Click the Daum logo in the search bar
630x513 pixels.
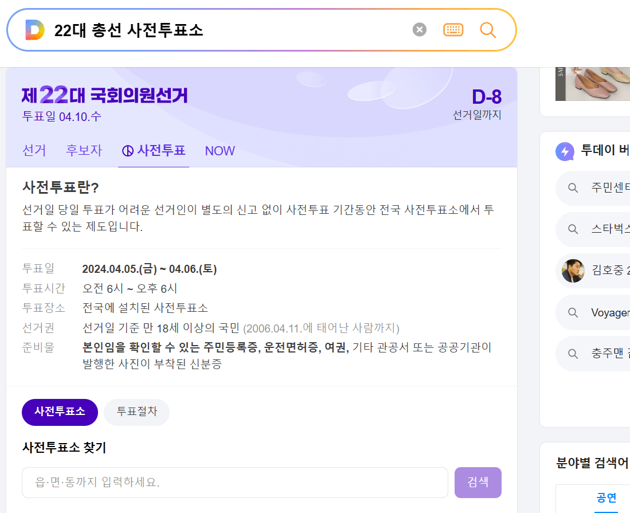(34, 29)
